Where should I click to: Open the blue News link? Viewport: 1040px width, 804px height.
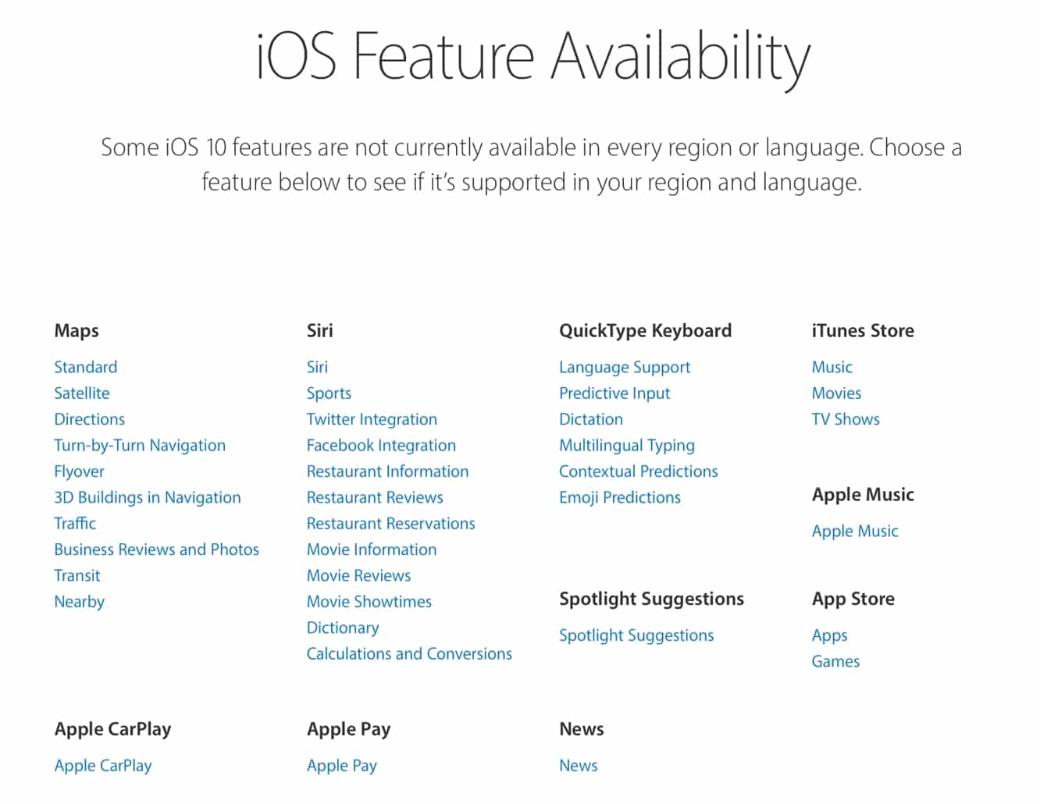click(579, 766)
